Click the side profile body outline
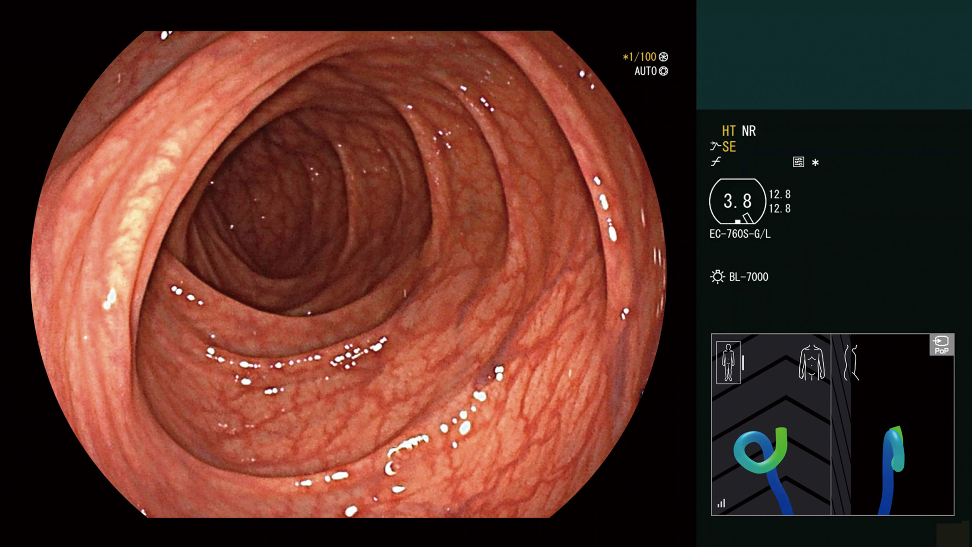 [851, 363]
